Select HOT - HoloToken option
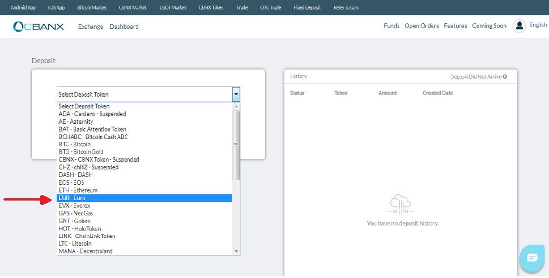The image size is (549, 278). 144,229
